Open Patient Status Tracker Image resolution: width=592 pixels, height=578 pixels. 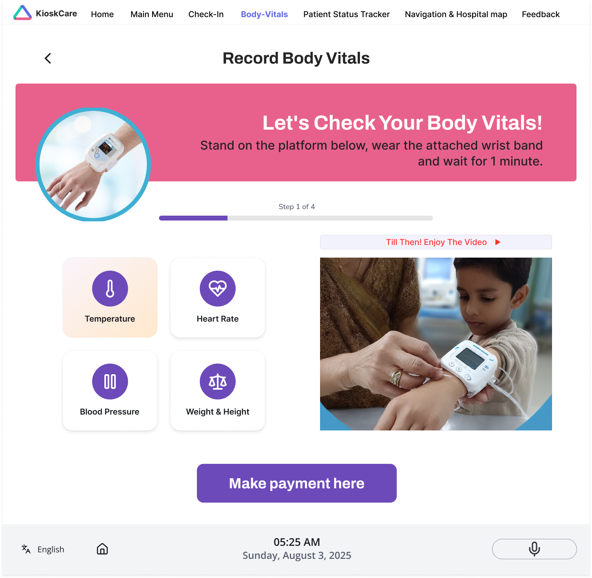[x=347, y=14]
